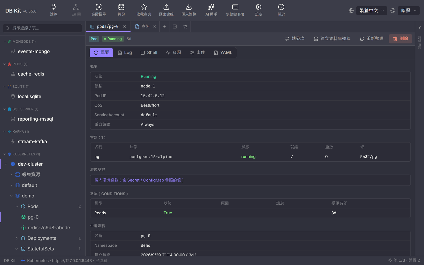This screenshot has height=265, width=424.
Task: Focus the 搜尋連線 search field
Action: coord(42,28)
